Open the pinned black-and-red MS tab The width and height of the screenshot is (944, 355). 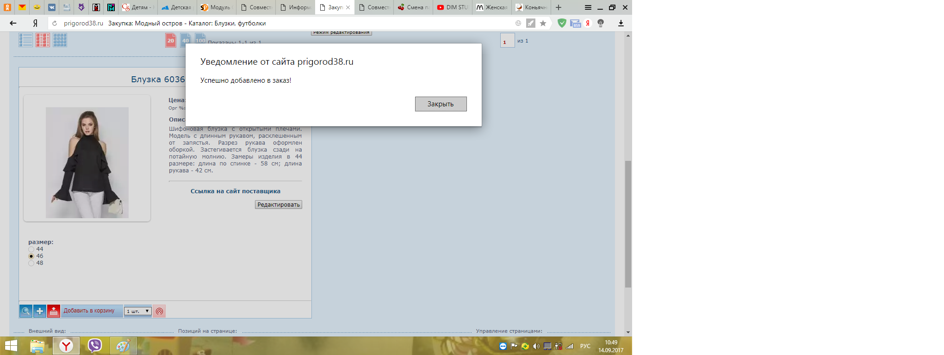(x=96, y=7)
